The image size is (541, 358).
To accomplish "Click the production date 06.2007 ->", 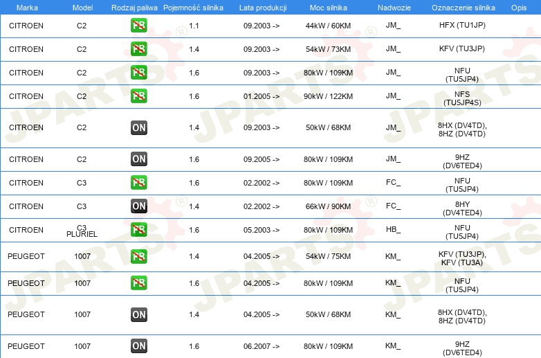I will pos(262,346).
